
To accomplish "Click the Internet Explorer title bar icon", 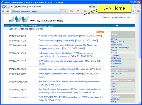I will (2, 2).
